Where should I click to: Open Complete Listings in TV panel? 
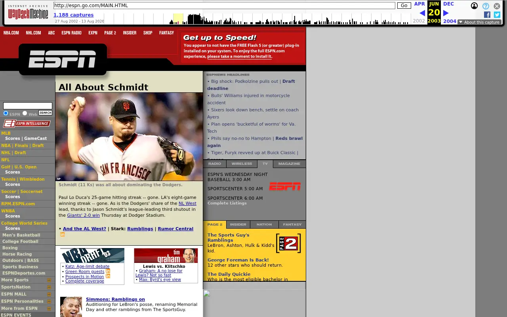click(x=227, y=203)
